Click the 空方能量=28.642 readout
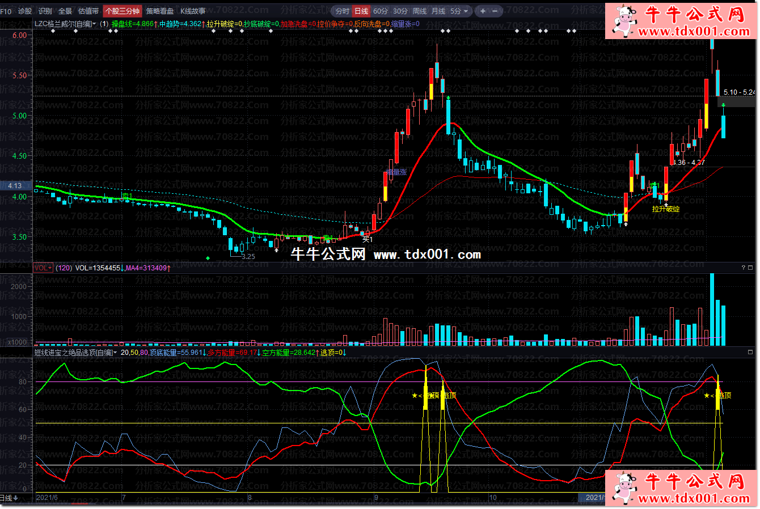The height and width of the screenshot is (509, 760). 290,353
